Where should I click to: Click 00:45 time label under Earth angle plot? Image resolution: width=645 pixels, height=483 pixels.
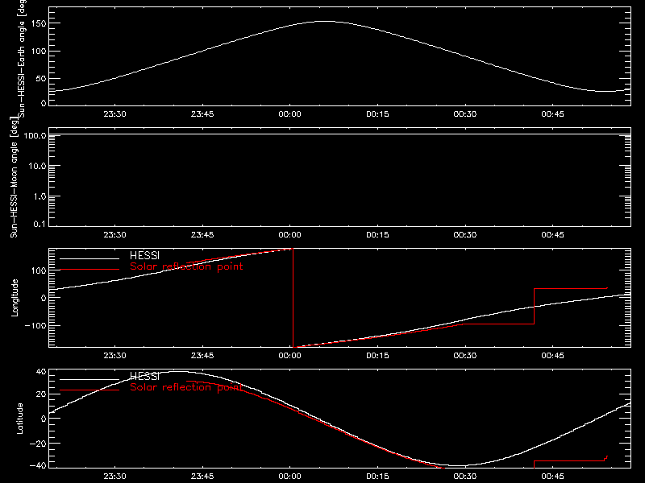[x=552, y=114]
